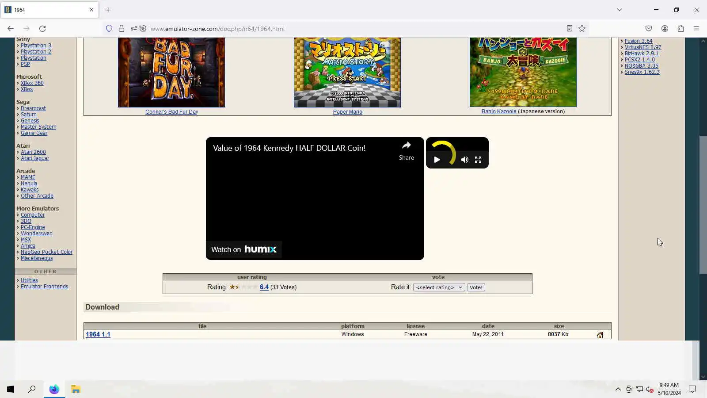Open the Banjo Kazooie link

(499, 111)
